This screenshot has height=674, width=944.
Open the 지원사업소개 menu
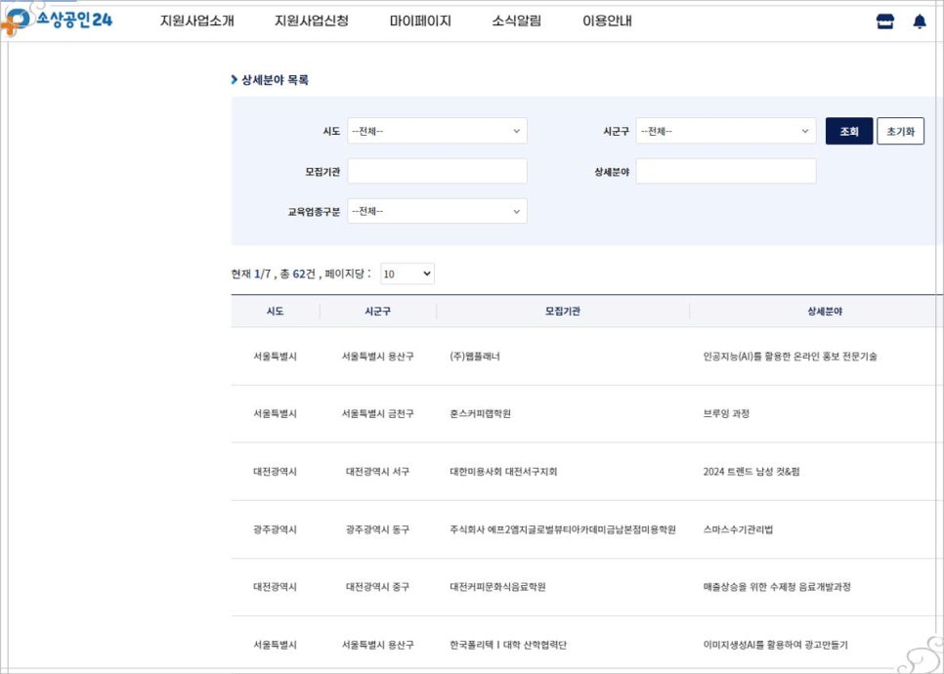pyautogui.click(x=196, y=21)
